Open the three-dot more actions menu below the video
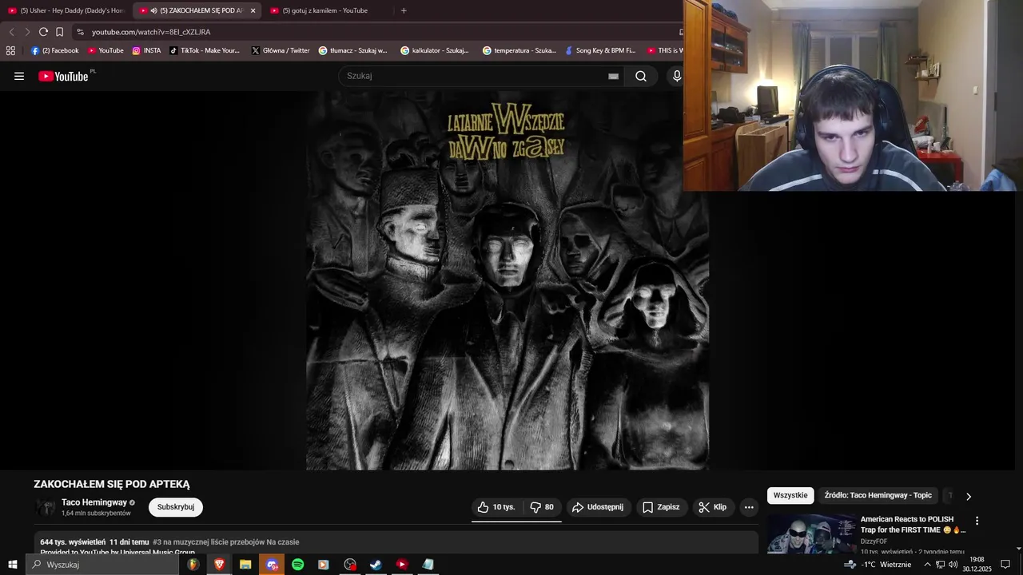 tap(749, 507)
